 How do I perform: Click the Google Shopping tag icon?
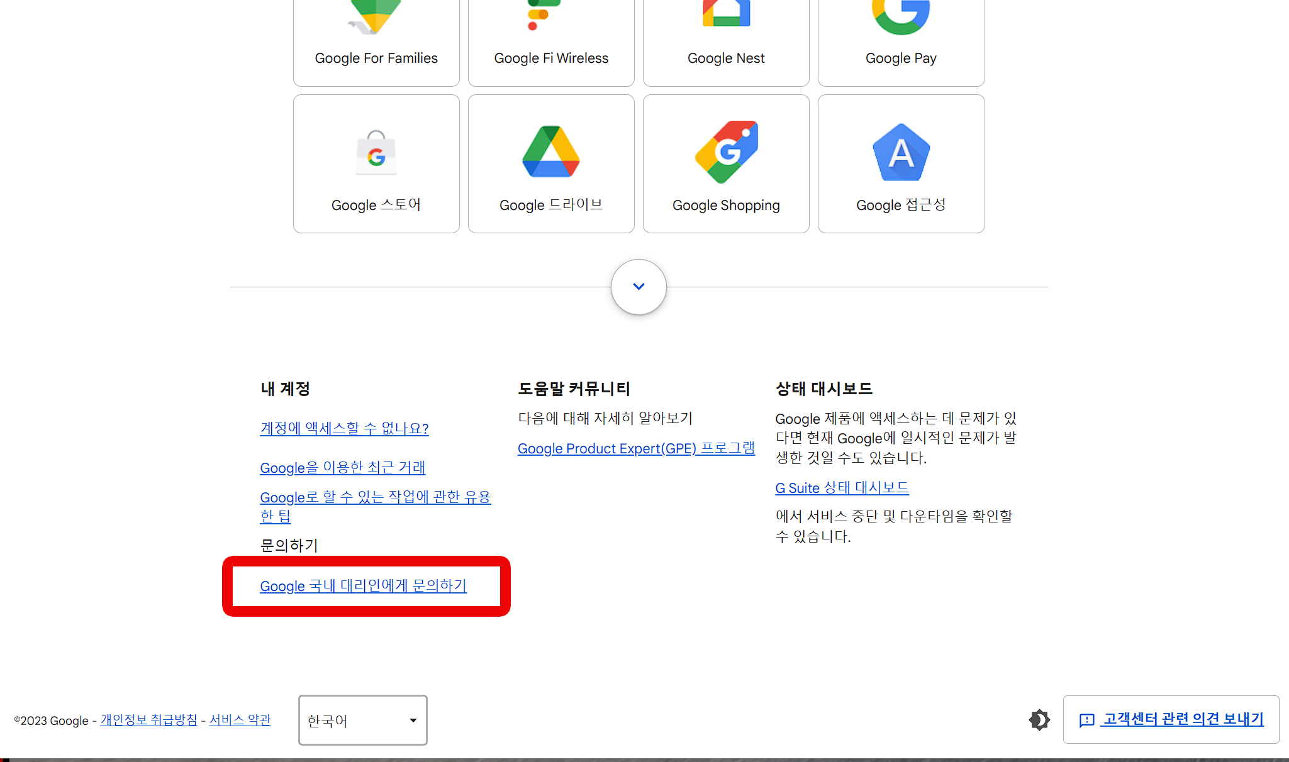[x=727, y=152]
